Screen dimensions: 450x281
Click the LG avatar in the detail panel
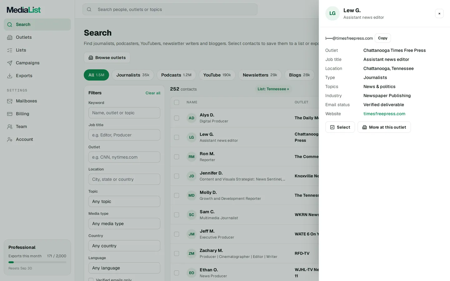point(332,13)
